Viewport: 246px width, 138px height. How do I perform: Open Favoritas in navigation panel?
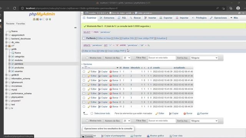(x=20, y=24)
